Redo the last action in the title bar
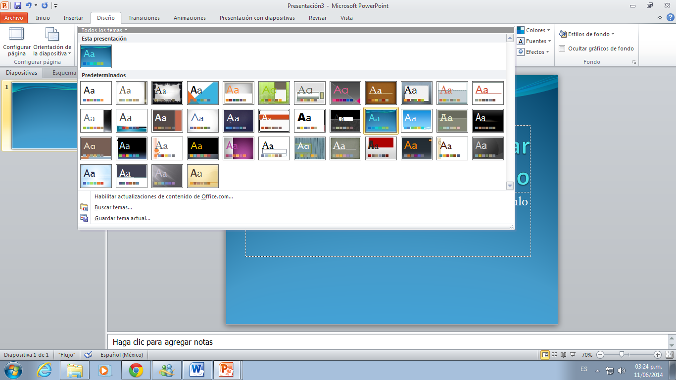676x380 pixels. 45,5
